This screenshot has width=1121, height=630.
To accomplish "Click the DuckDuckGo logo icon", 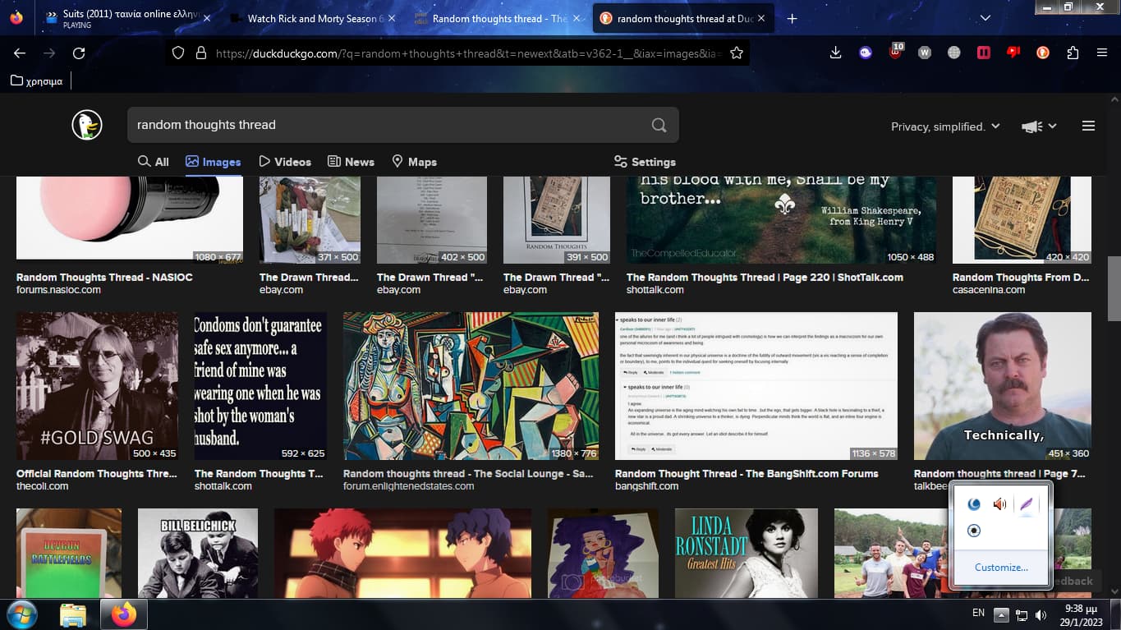I will coord(86,125).
